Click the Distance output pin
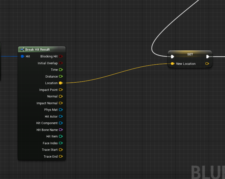 pos(61,76)
